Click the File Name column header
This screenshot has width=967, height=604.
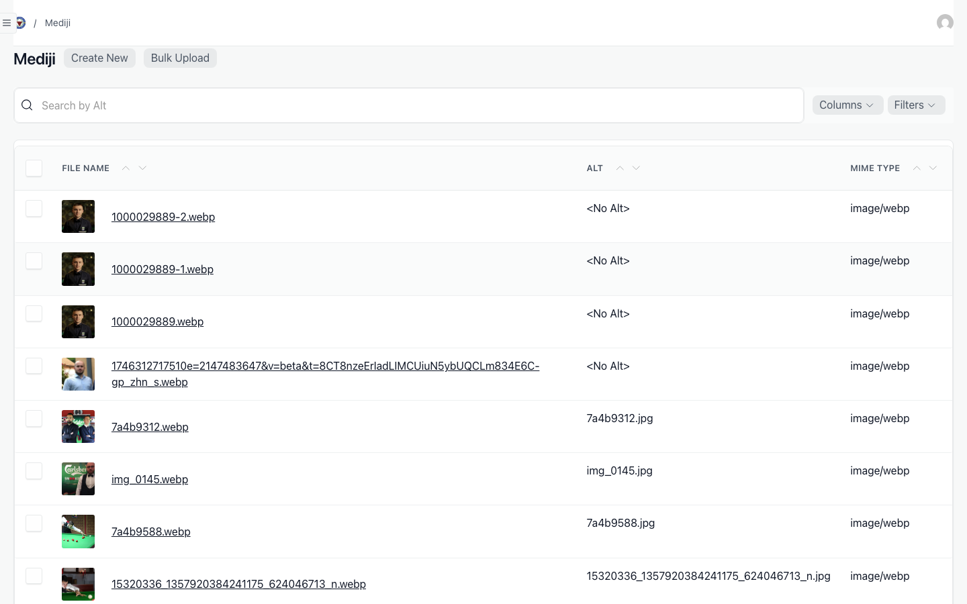(85, 168)
